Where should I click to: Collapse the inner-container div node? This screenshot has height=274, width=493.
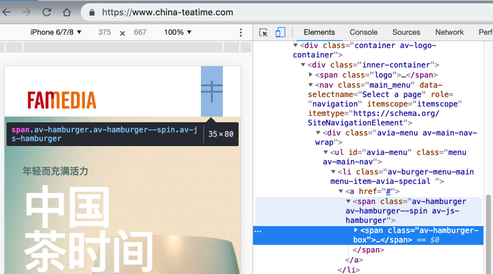point(303,65)
